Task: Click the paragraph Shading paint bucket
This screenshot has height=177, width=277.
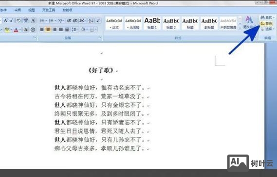Action: tap(83, 29)
